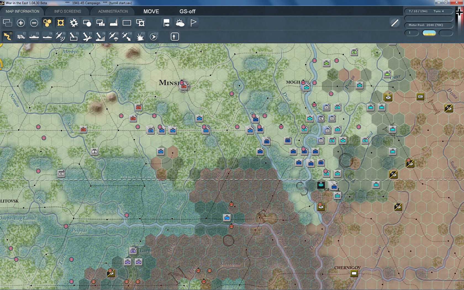The width and height of the screenshot is (464, 290).
Task: Toggle the unit counters display button
Action: tap(60, 23)
